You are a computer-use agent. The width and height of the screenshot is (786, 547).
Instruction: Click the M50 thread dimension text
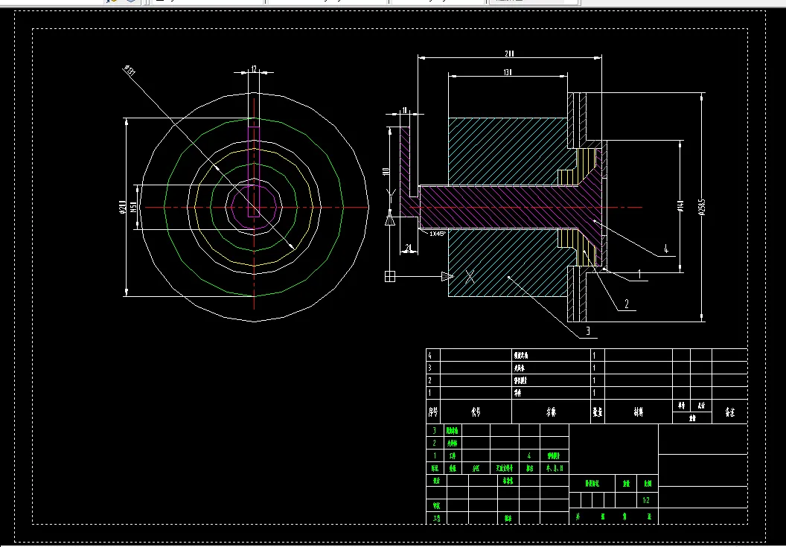(133, 207)
